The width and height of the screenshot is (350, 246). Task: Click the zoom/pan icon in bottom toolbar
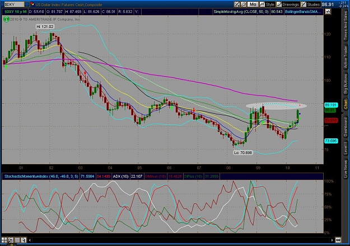(11, 240)
